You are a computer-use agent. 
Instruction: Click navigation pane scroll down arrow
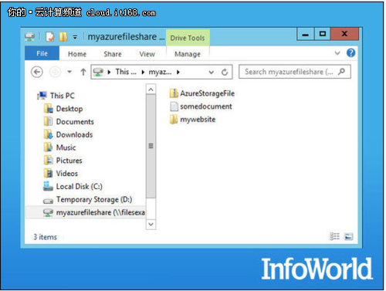[x=151, y=224]
